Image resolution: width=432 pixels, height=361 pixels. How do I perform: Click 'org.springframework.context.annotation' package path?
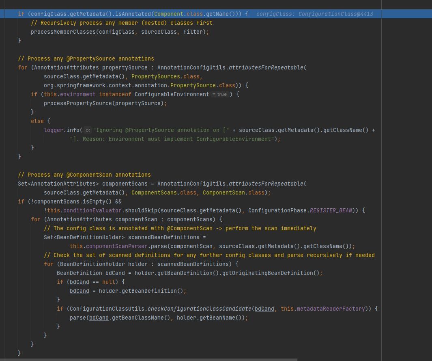105,86
